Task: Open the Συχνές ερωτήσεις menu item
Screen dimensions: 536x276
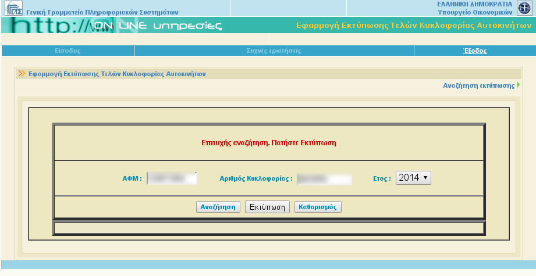Action: [x=274, y=51]
